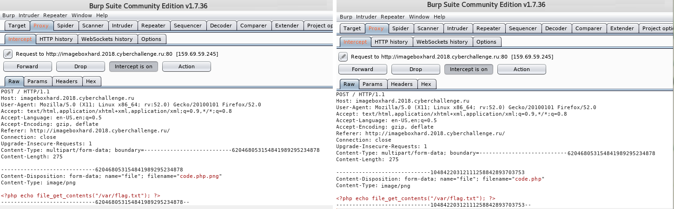Open Options sub-tab in right window
The height and width of the screenshot is (209, 674).
pyautogui.click(x=487, y=42)
